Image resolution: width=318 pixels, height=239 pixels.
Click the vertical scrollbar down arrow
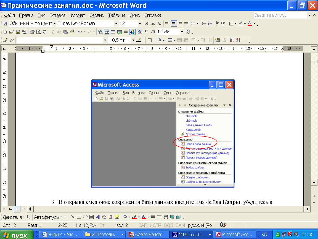pyautogui.click(x=314, y=183)
